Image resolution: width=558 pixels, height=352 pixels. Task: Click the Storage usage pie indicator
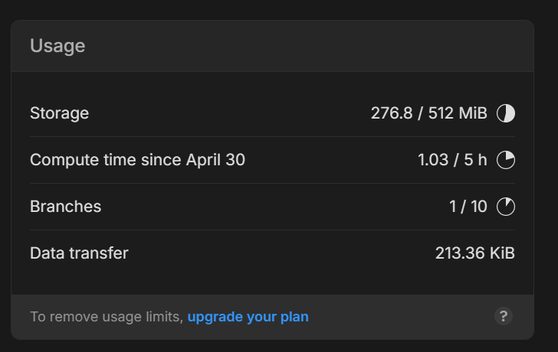point(506,114)
